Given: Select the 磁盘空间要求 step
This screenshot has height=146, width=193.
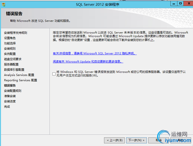Looking at the screenshot, I should click(13, 59).
